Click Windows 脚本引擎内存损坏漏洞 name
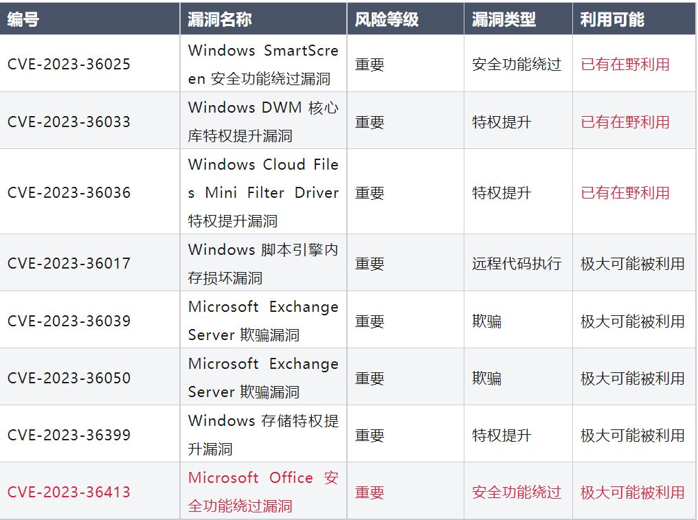Screen dimensions: 698x520 pyautogui.click(x=263, y=263)
